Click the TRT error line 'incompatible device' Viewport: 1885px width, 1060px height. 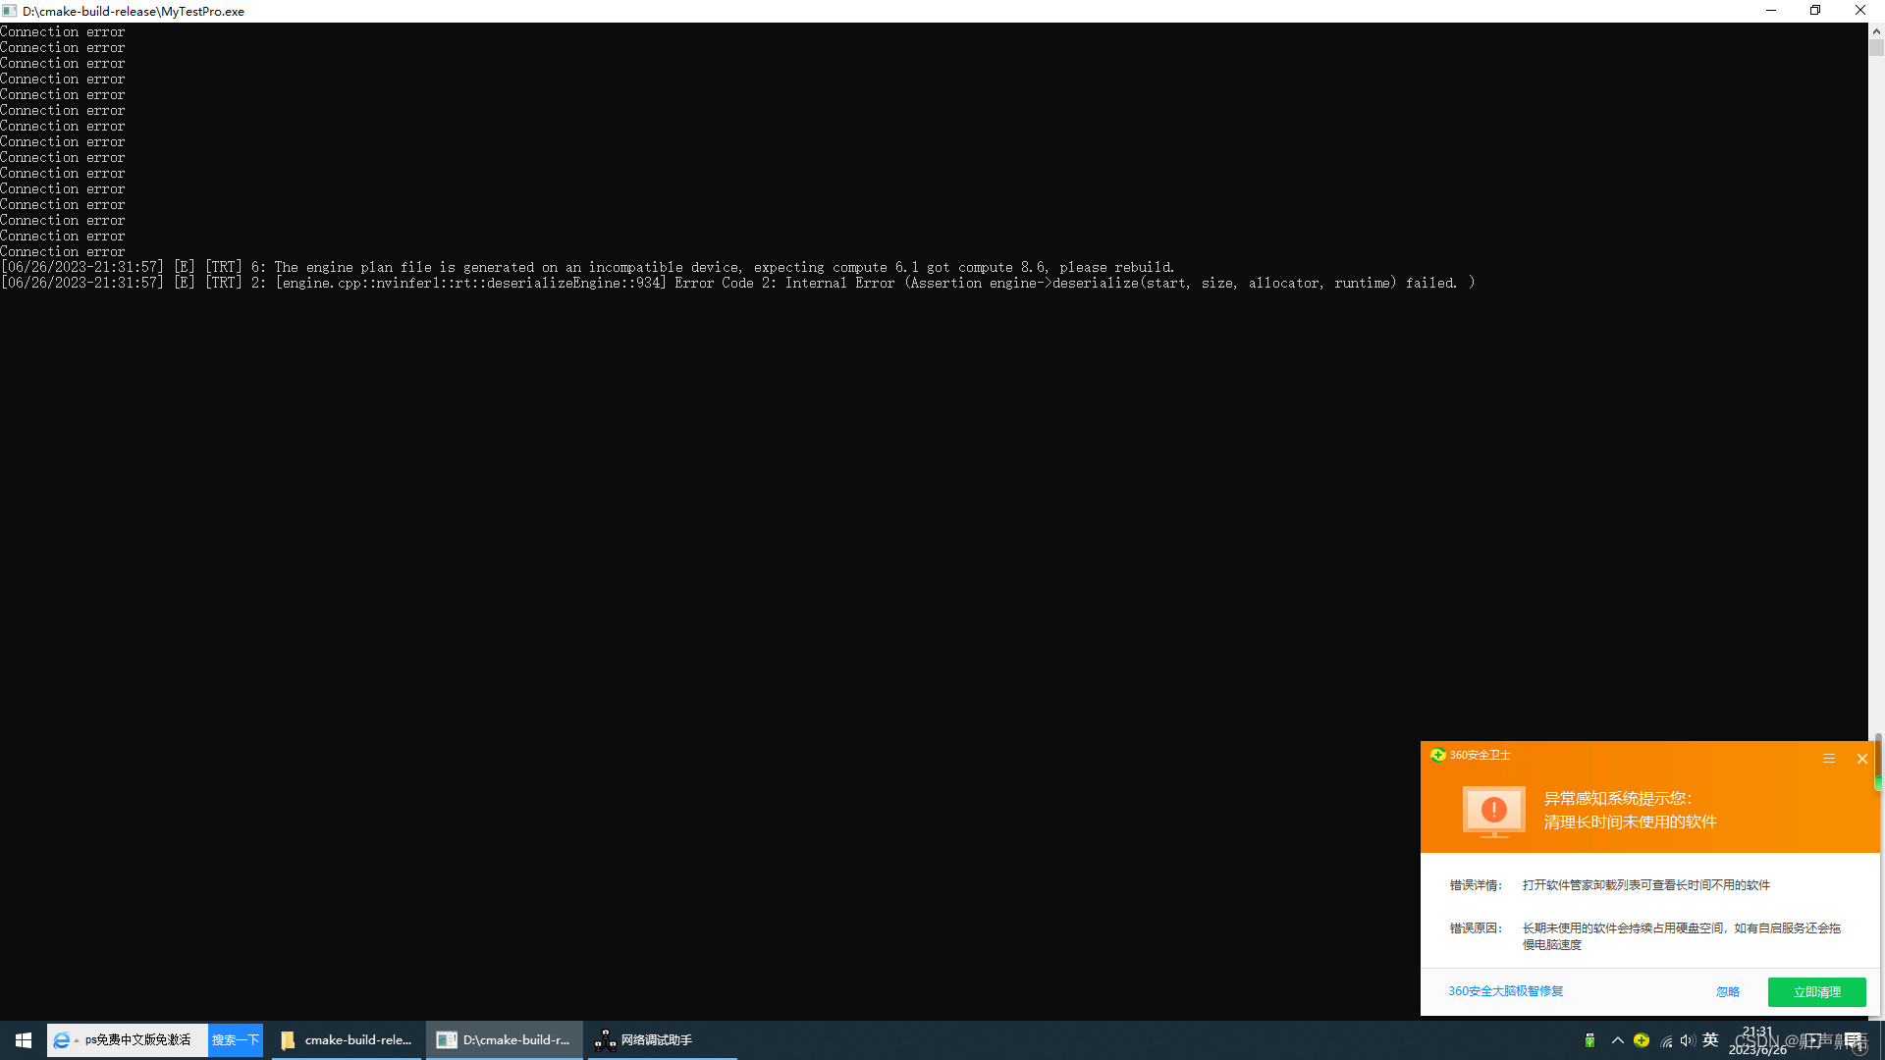(x=587, y=267)
